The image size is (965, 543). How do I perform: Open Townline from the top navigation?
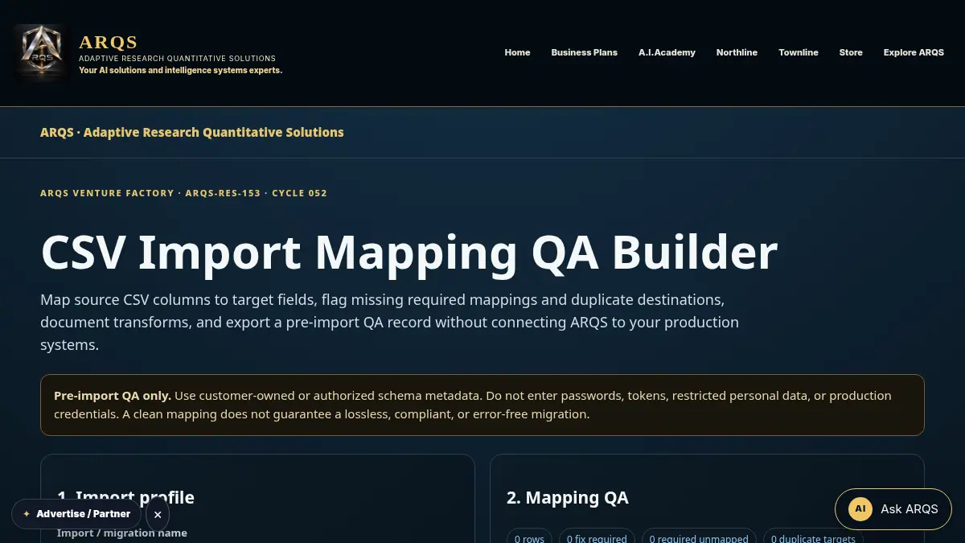click(798, 52)
